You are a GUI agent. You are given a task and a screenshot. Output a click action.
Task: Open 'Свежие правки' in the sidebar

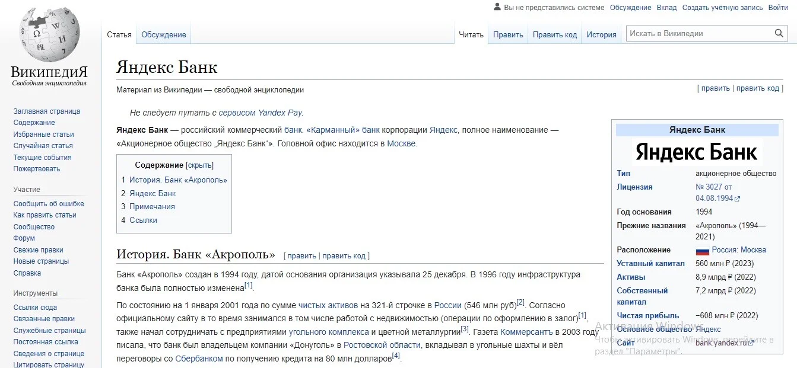pyautogui.click(x=39, y=250)
